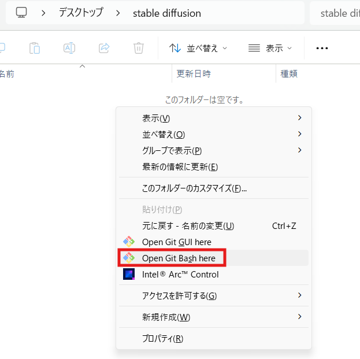Expand the アクセスを許可する(G) submenu arrow
The width and height of the screenshot is (360, 359).
[x=300, y=295]
